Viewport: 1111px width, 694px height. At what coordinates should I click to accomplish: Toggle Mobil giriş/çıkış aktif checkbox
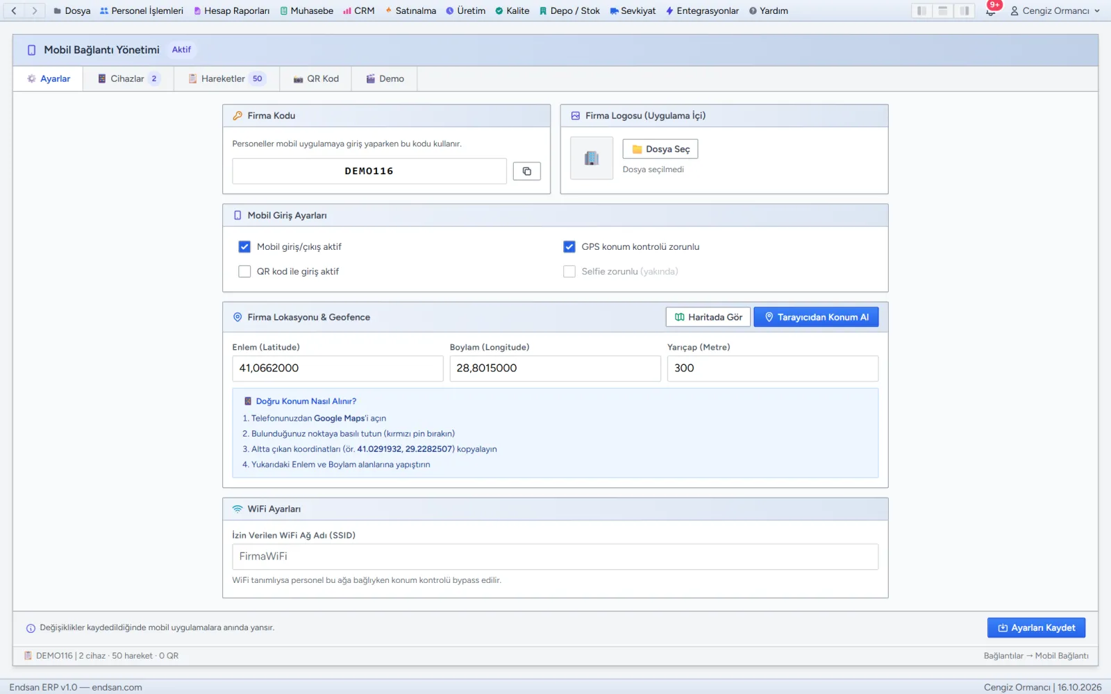pyautogui.click(x=244, y=246)
